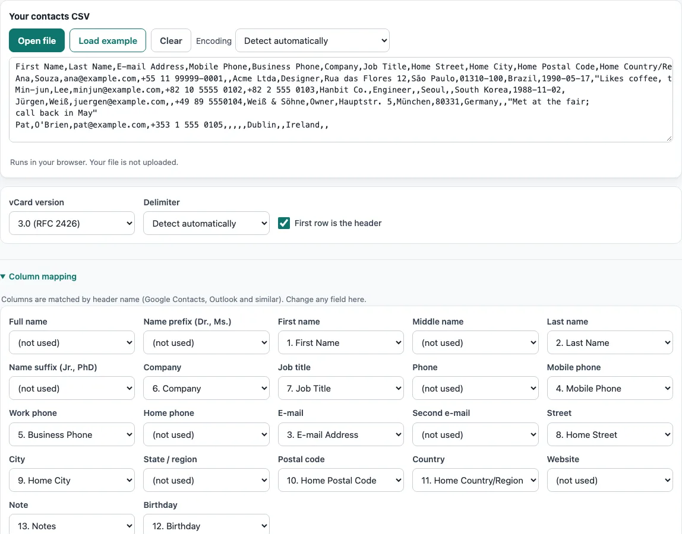Open the State / region mapping dropdown

click(x=206, y=479)
